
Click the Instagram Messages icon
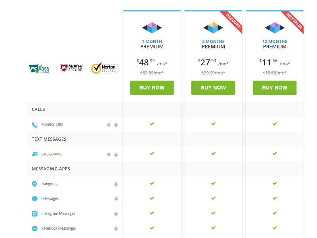pyautogui.click(x=34, y=213)
